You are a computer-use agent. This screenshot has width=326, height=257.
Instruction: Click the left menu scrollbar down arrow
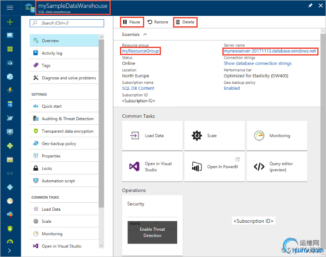[x=101, y=246]
